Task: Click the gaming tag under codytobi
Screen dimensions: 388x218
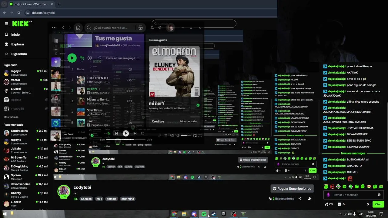Action: [x=112, y=199]
